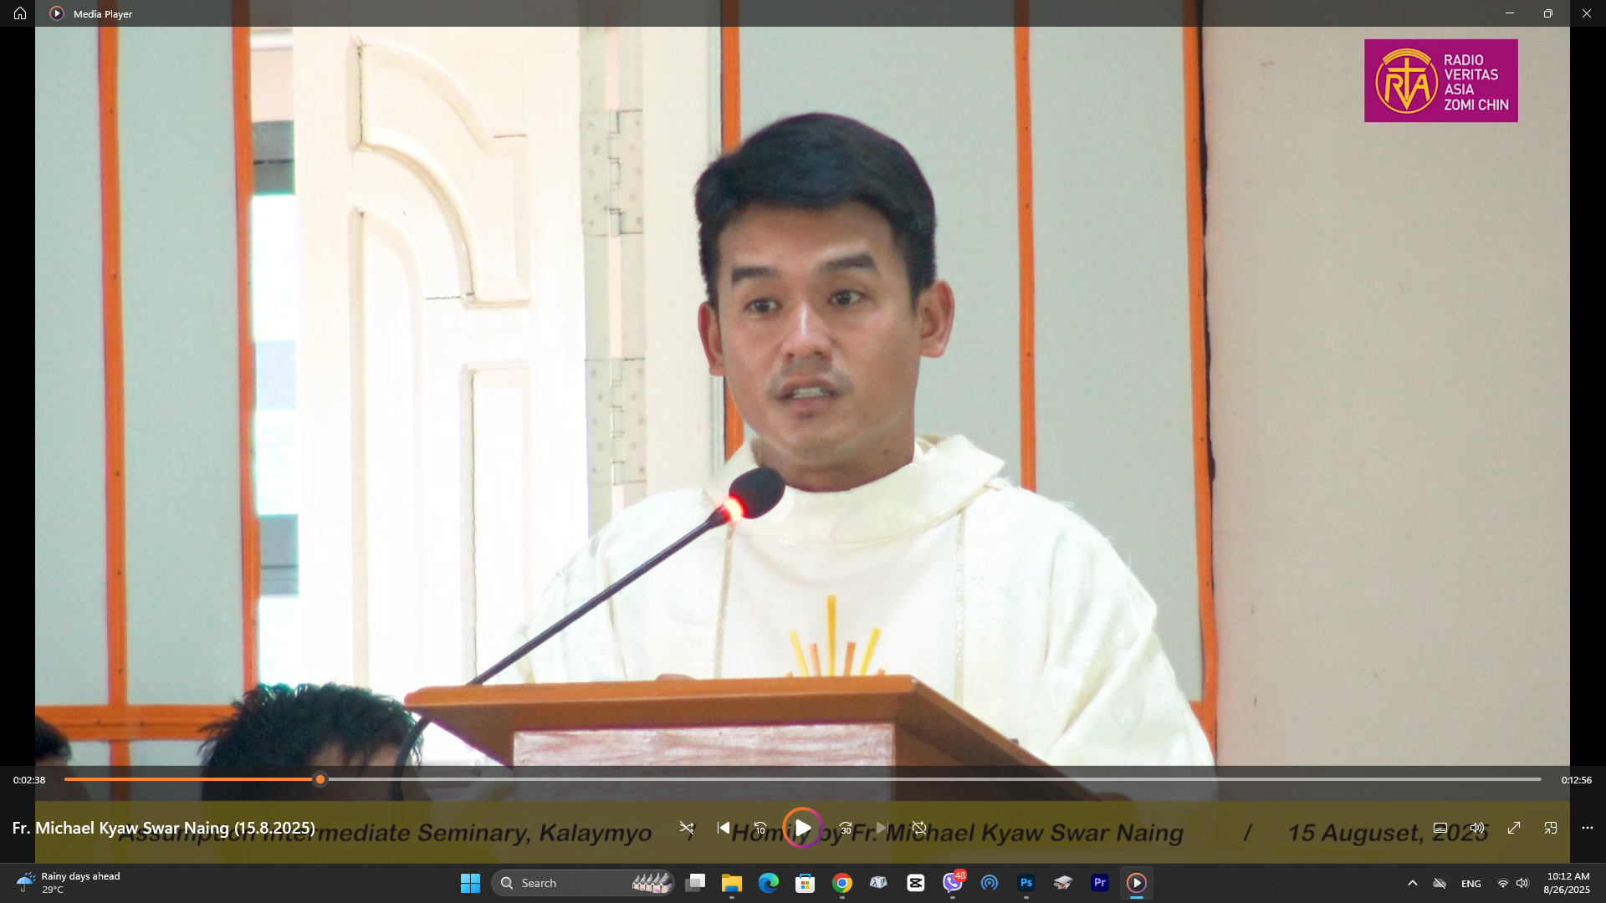Screen dimensions: 1606x903
Task: Open the volume control
Action: tap(1477, 828)
